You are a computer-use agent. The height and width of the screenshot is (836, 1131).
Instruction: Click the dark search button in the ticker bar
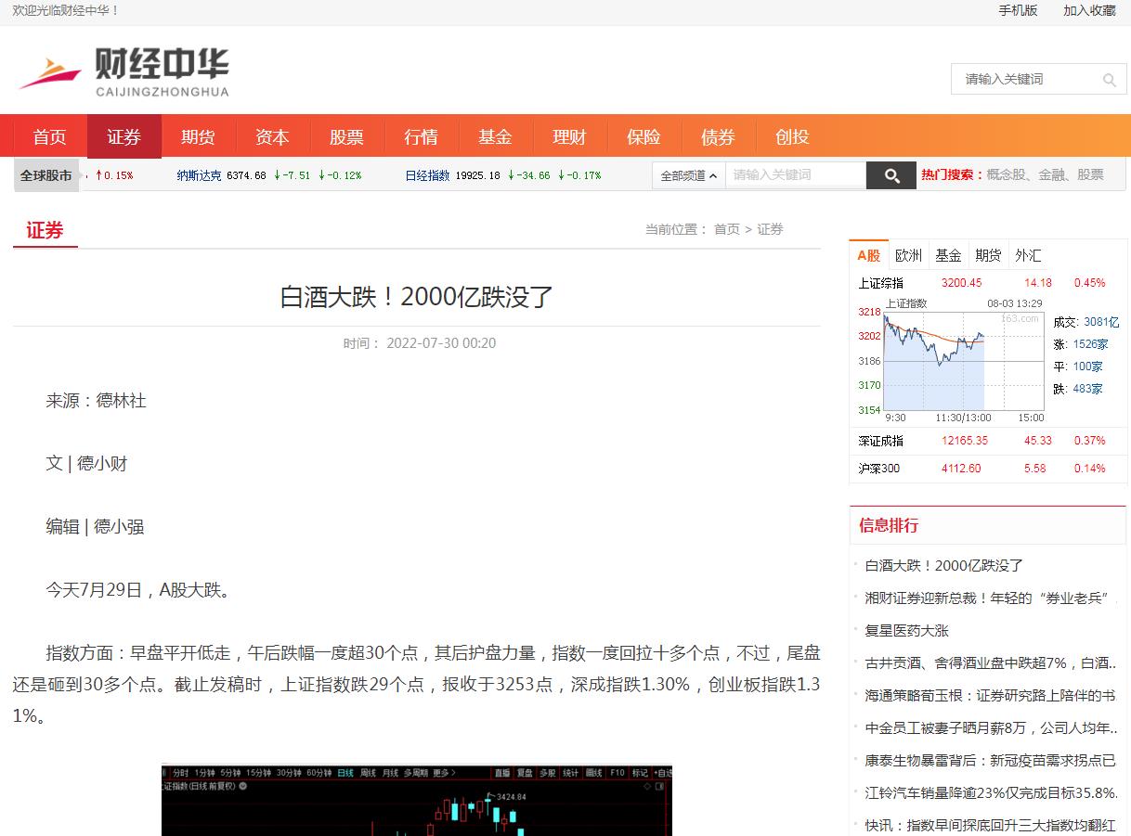tap(890, 175)
